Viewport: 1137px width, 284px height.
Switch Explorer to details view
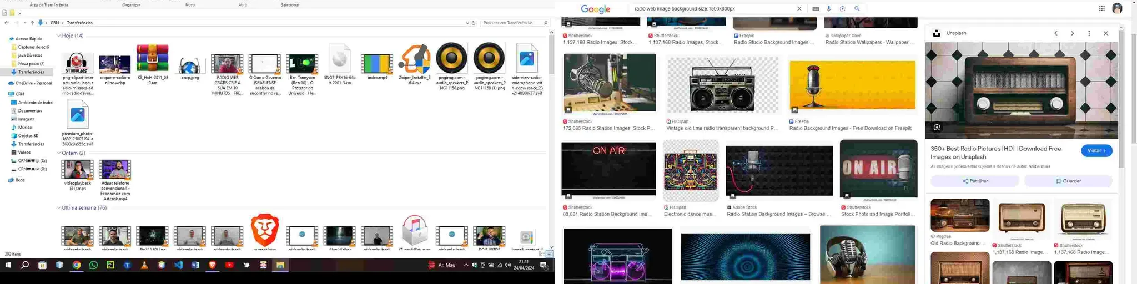point(542,253)
